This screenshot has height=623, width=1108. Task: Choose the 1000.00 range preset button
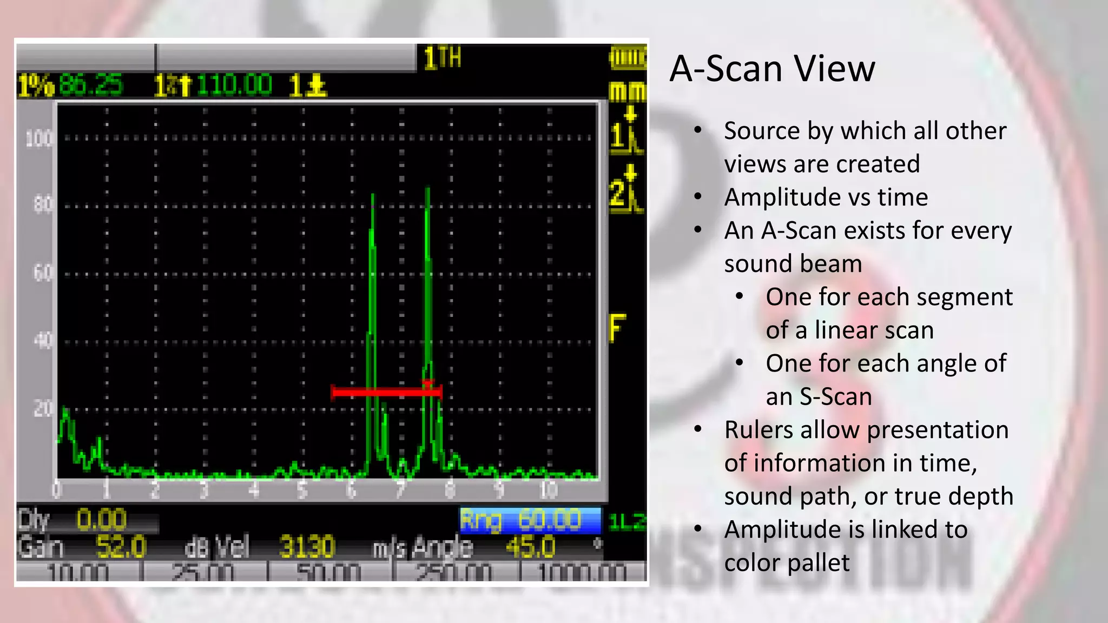pyautogui.click(x=583, y=571)
